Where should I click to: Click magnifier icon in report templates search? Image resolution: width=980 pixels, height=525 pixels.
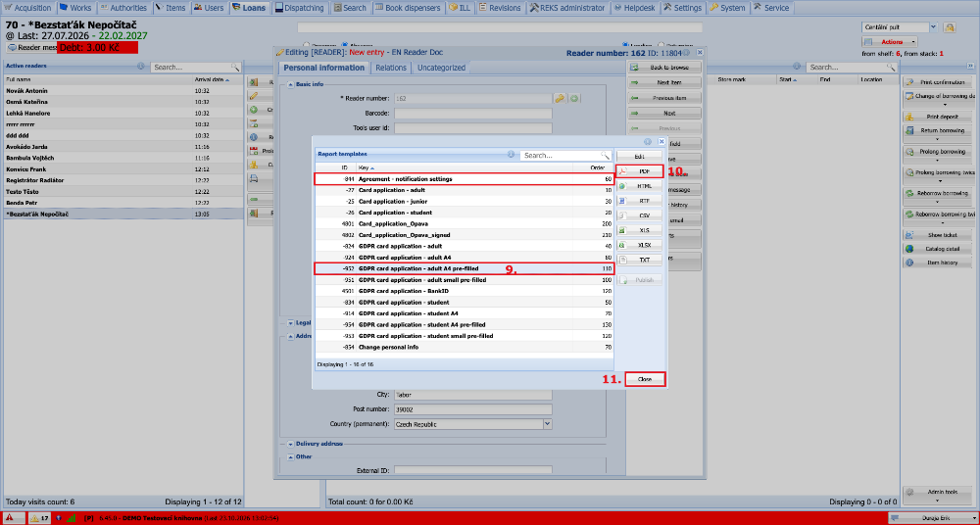tap(605, 155)
